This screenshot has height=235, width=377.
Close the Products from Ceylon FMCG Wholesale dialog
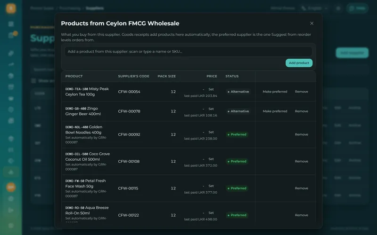pyautogui.click(x=311, y=23)
